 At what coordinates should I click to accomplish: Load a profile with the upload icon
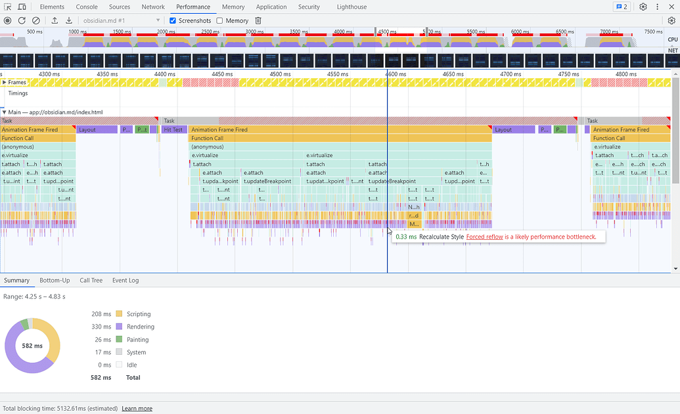point(55,20)
